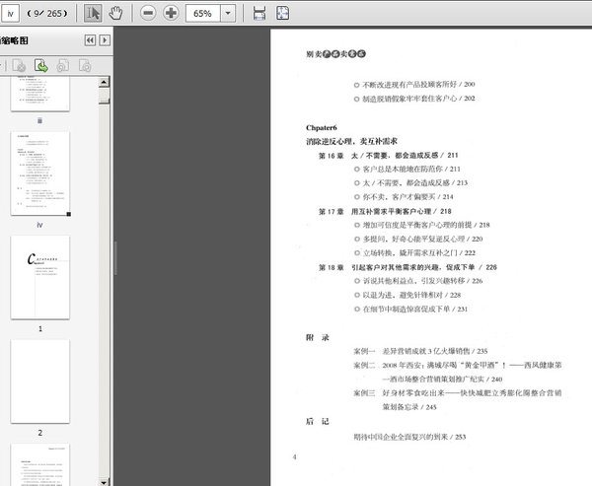Click the panel splitter grip handle

[115, 258]
